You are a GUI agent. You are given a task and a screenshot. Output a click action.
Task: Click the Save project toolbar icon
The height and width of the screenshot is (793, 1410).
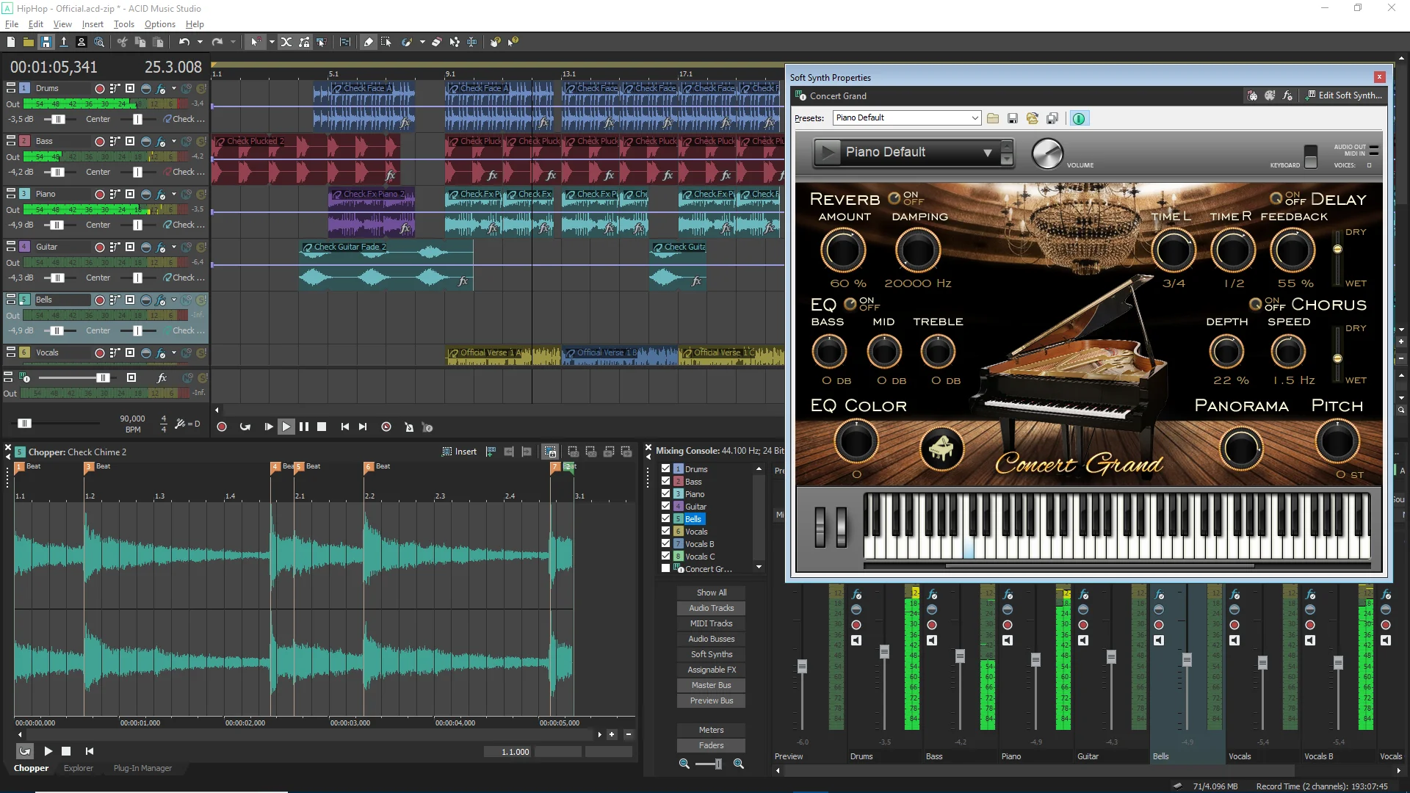pyautogui.click(x=46, y=43)
